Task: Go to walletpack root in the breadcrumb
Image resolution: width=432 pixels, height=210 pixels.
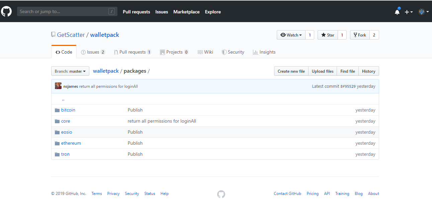Action: click(x=106, y=71)
